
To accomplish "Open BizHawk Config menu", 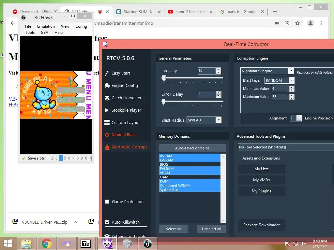I will click(81, 26).
